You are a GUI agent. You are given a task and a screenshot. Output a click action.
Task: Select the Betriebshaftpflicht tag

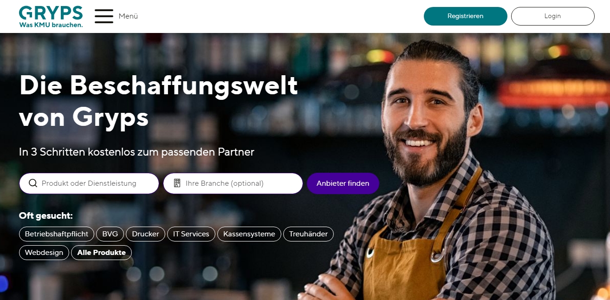[x=57, y=234]
